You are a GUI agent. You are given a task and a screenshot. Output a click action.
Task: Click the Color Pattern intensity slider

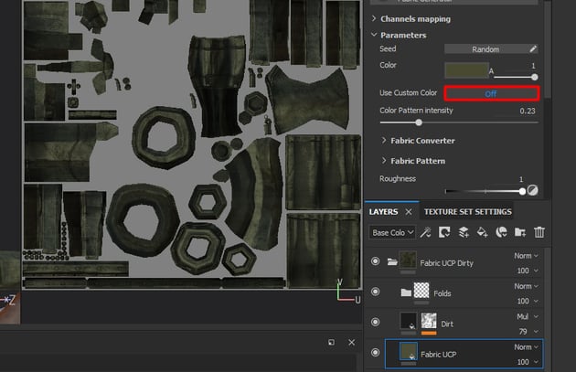[420, 122]
